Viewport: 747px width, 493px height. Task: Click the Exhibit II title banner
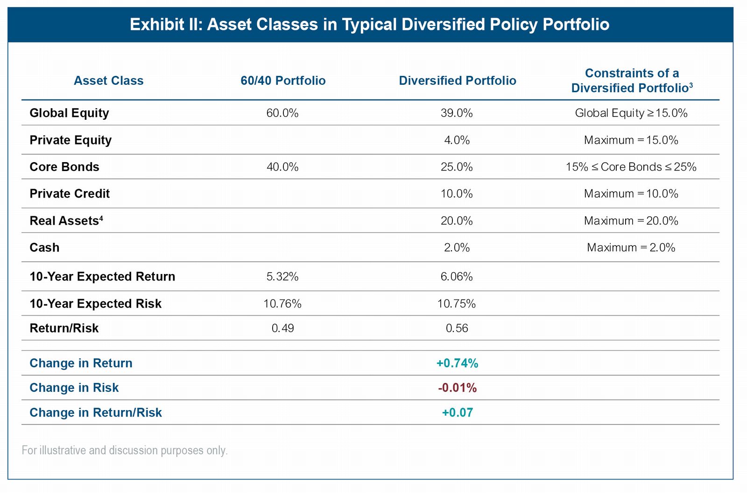pyautogui.click(x=369, y=24)
